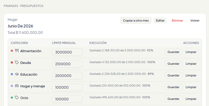Image resolution: width=209 pixels, height=106 pixels.
Task: Clear the Educación limit with Limpiar
Action: (191, 75)
